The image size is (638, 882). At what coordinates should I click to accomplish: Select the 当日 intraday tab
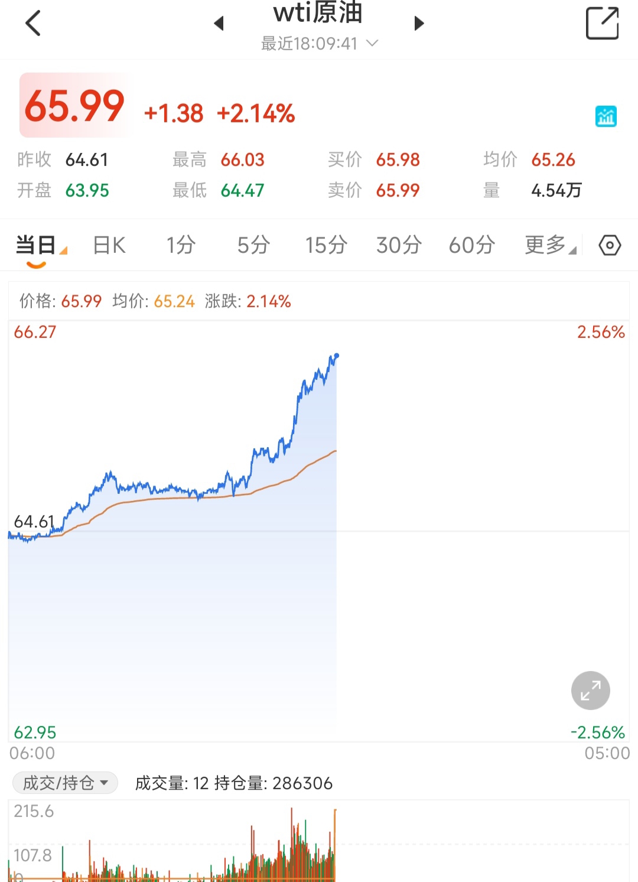coord(37,245)
